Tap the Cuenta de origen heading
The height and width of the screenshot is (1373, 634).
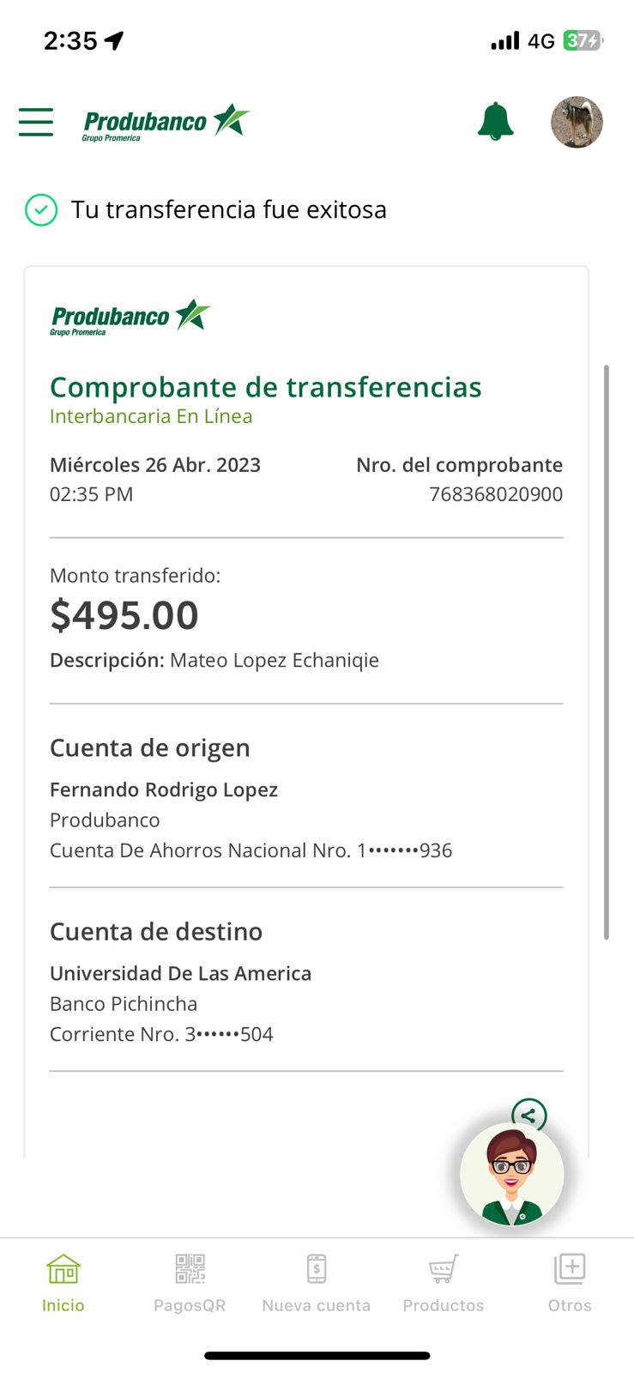pyautogui.click(x=150, y=748)
